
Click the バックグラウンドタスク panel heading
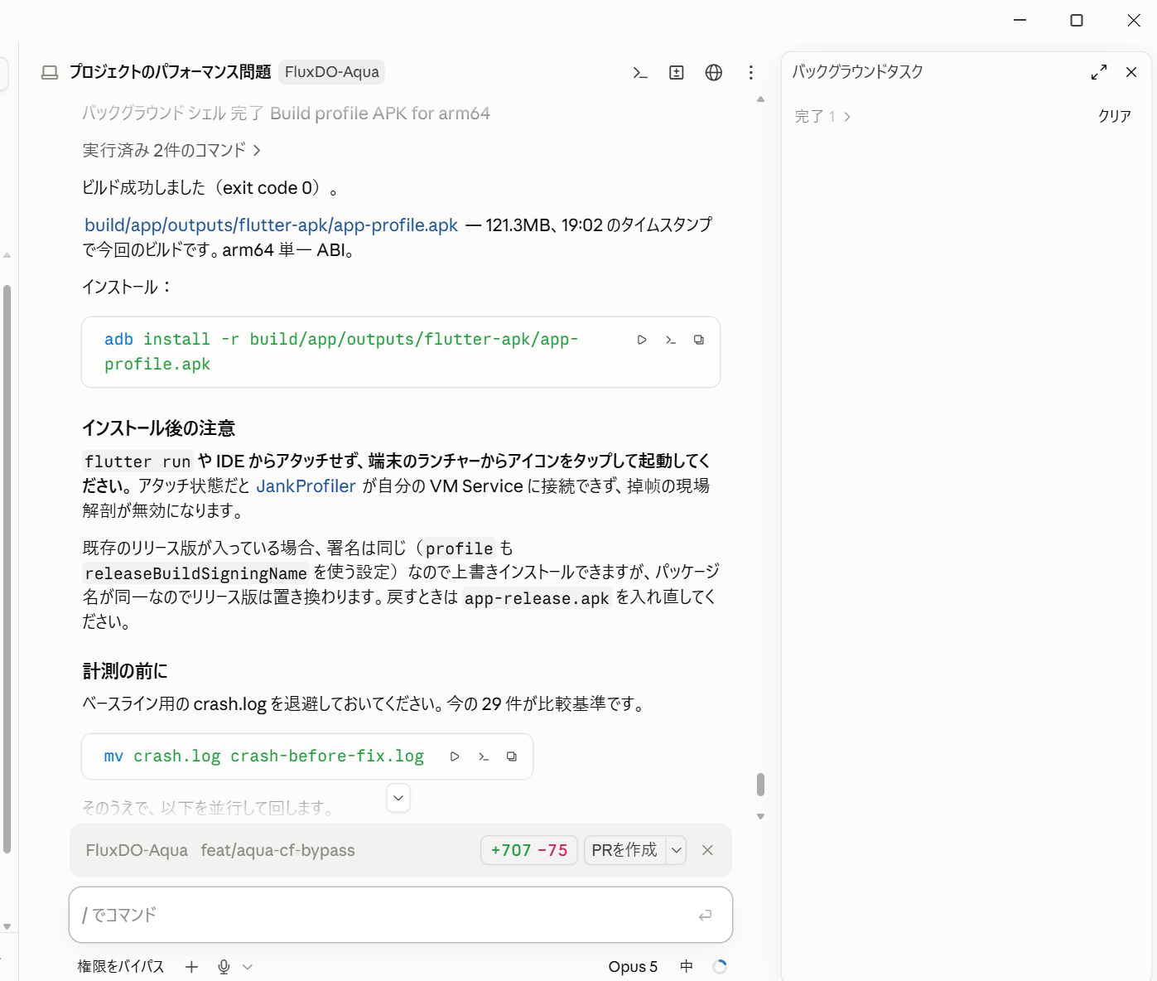pos(857,72)
